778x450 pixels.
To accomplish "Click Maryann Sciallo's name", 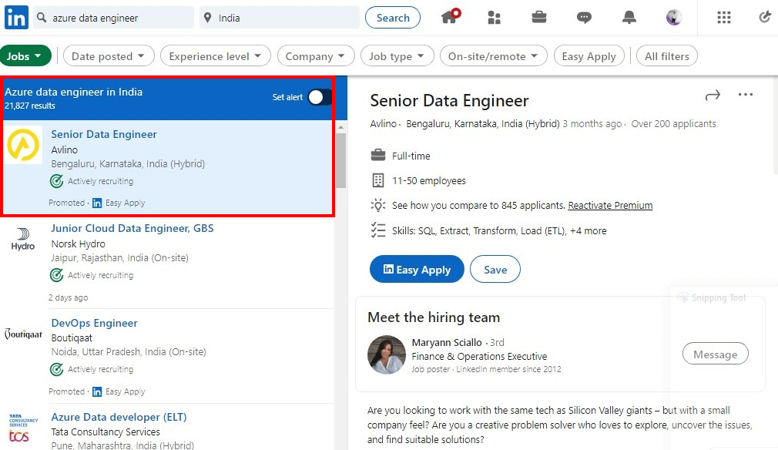I will coord(447,342).
